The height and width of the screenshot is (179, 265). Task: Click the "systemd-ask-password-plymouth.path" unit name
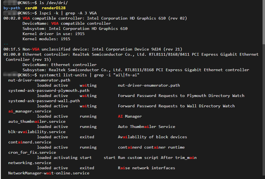[49, 90]
